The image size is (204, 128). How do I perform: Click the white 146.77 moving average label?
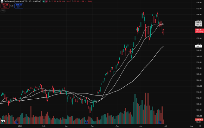[199, 46]
